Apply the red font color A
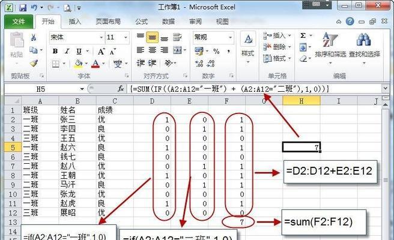This screenshot has height=240, width=394. click(x=95, y=64)
